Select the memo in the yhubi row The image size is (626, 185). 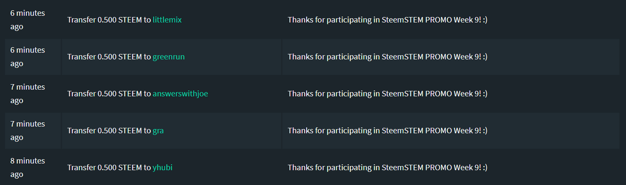pyautogui.click(x=387, y=168)
